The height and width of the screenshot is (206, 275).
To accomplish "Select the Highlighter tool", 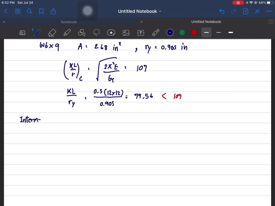I will (67, 32).
